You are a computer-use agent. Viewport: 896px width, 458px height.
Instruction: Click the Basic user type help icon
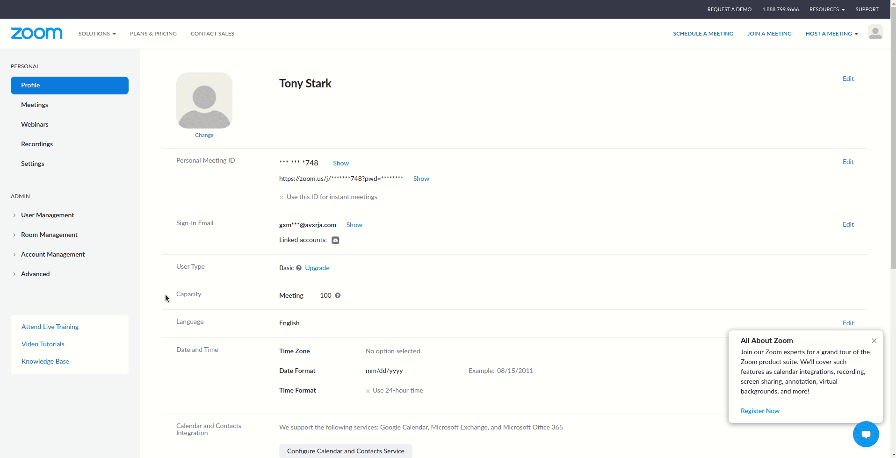point(299,268)
